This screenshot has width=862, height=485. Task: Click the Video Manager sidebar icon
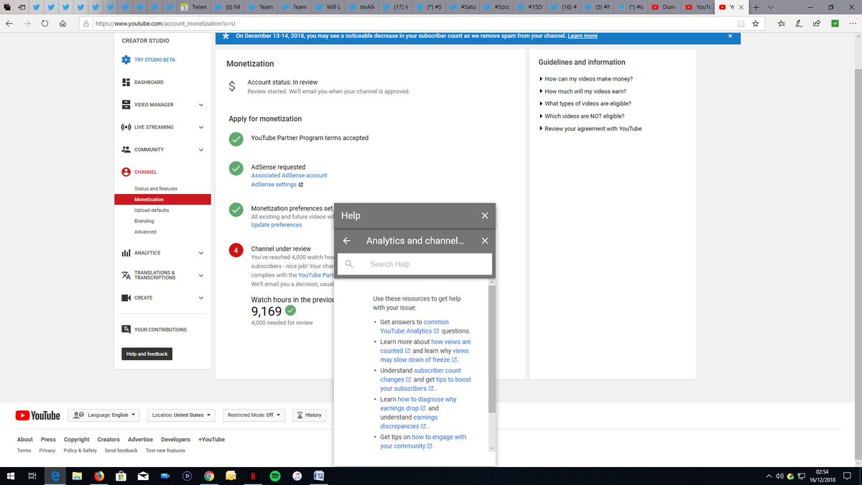126,105
